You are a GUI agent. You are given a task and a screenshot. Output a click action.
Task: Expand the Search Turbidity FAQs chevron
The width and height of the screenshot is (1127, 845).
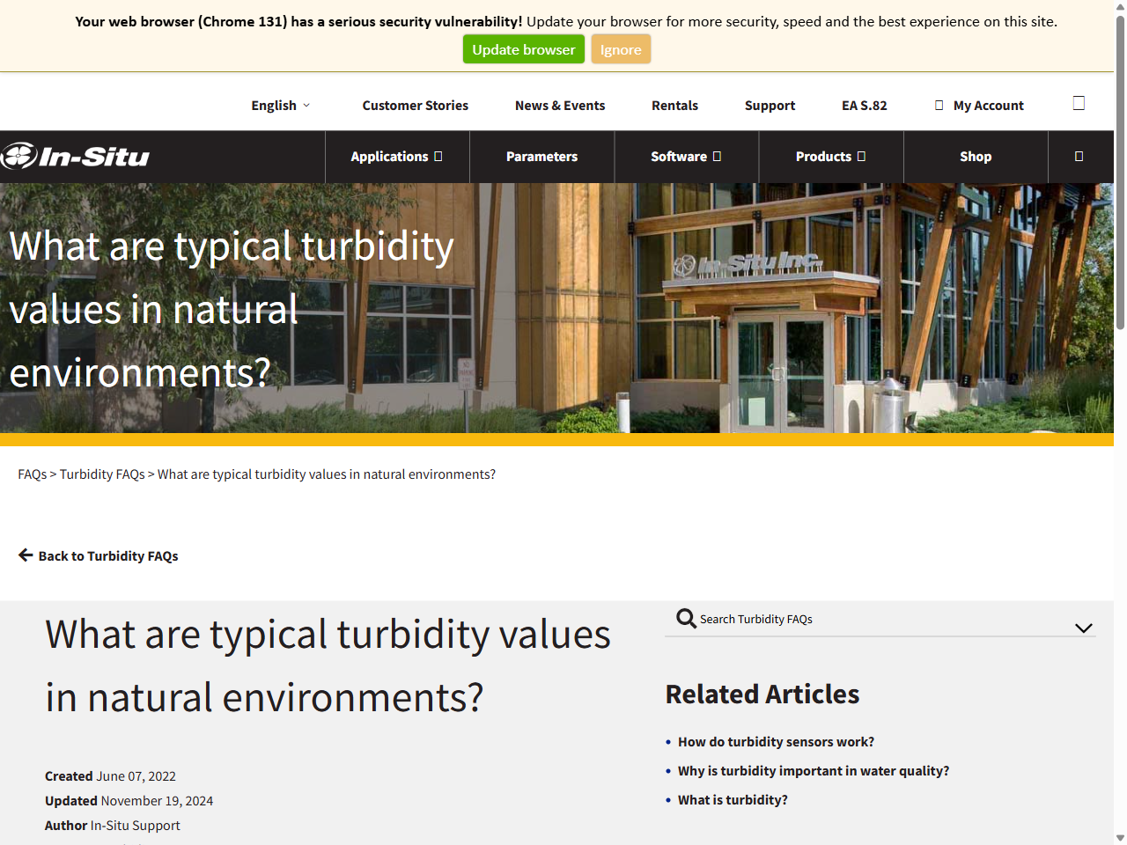click(1083, 628)
